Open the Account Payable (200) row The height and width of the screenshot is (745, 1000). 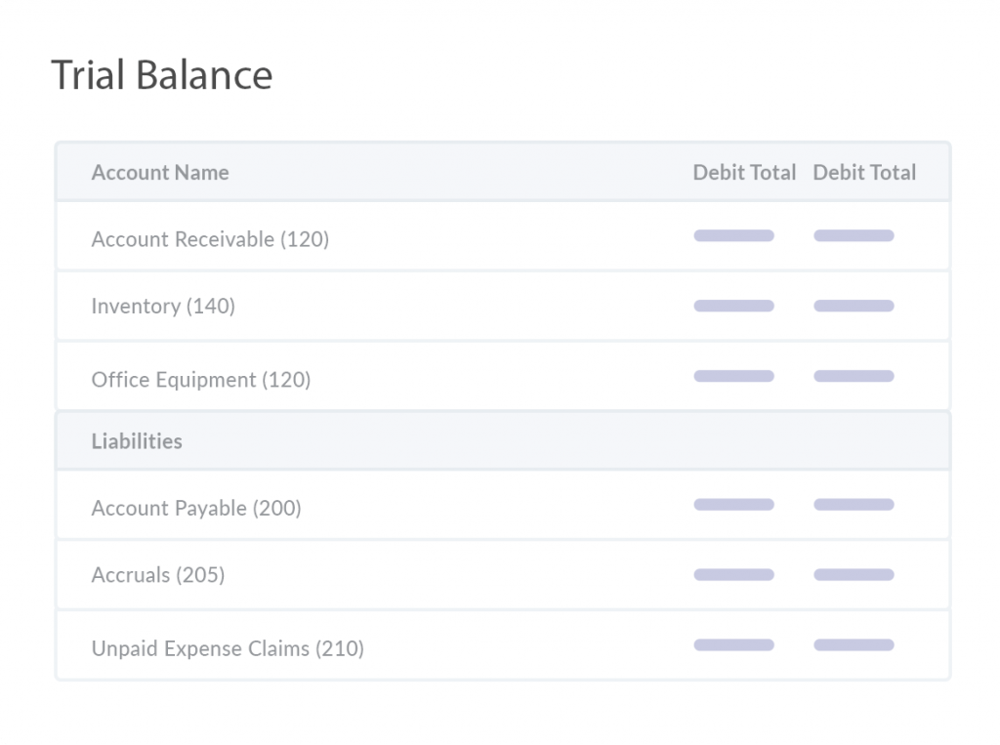click(x=503, y=505)
